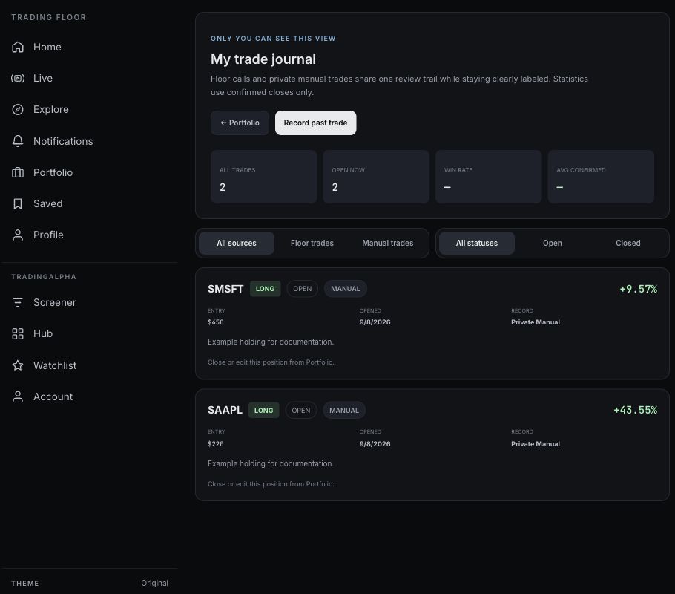Click the Watchlist star icon

click(18, 365)
